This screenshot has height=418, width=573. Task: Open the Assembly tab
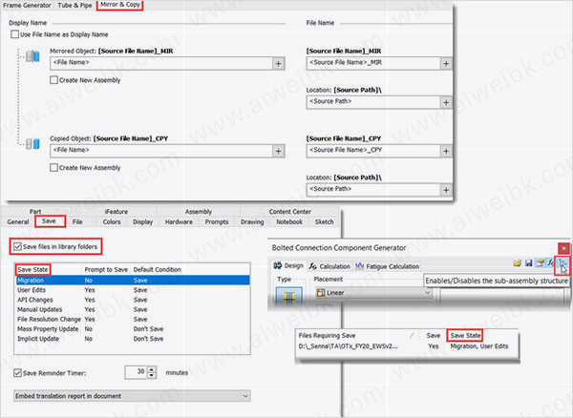(x=199, y=211)
